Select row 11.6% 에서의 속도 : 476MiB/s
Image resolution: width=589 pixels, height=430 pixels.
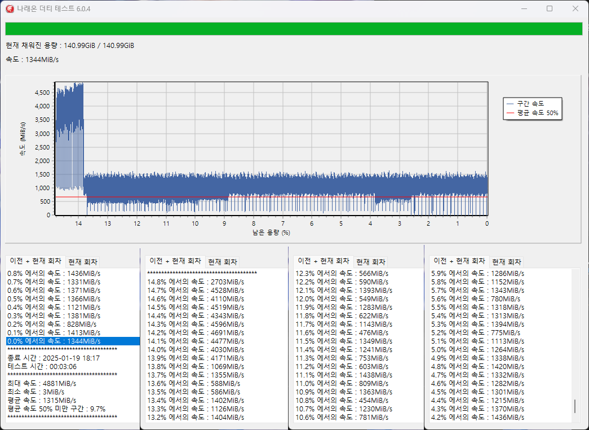click(342, 332)
